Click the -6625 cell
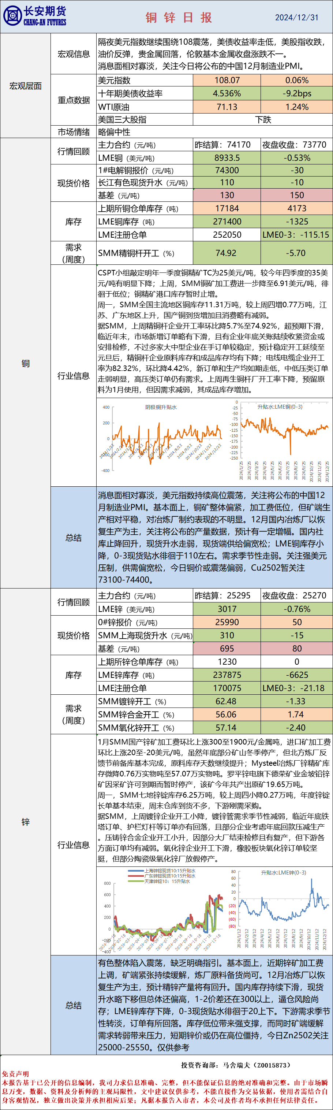Viewport: 333px width, 1110px height. (x=297, y=675)
